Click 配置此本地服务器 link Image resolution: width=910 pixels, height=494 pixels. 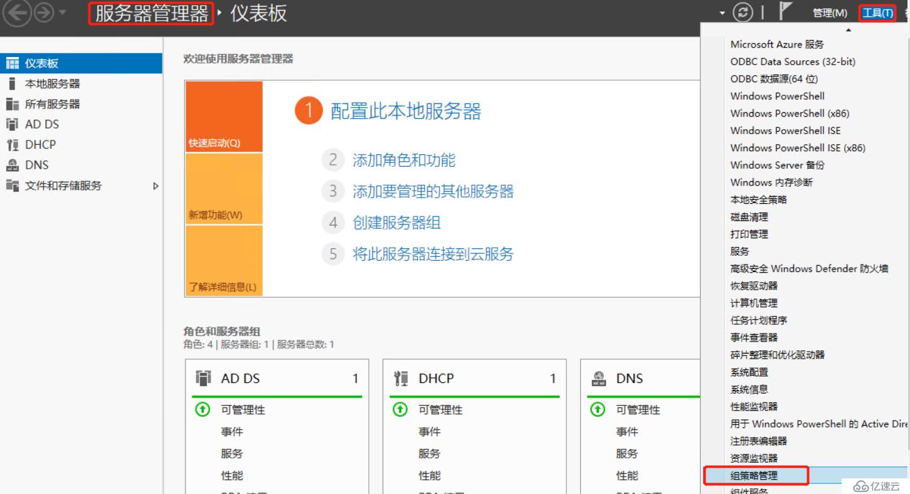[x=406, y=112]
